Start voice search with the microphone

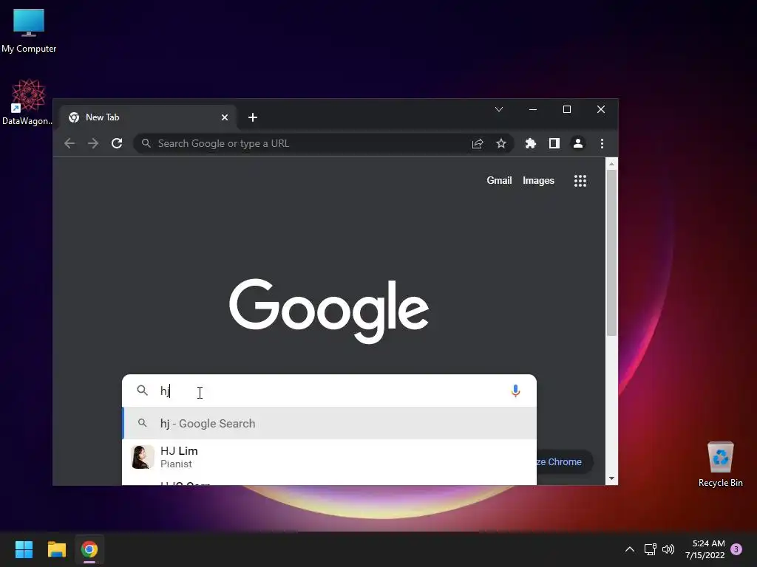pos(515,391)
